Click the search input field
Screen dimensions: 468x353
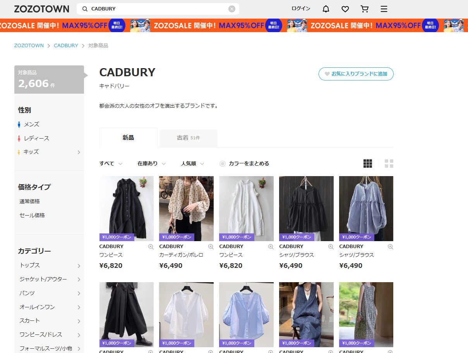[158, 9]
